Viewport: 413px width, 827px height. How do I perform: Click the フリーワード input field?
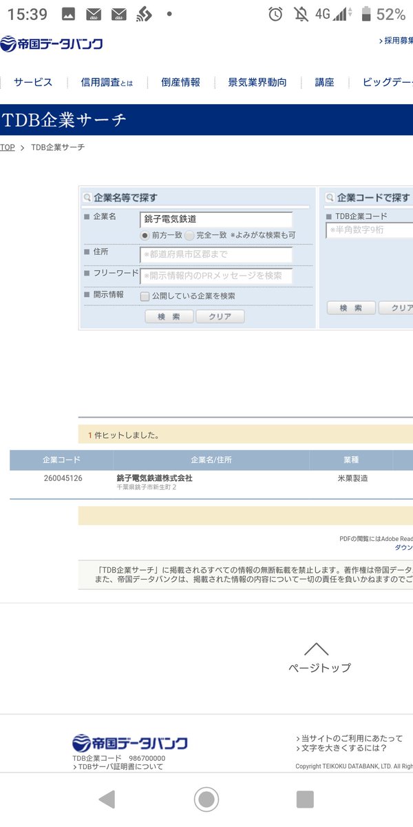(x=216, y=276)
